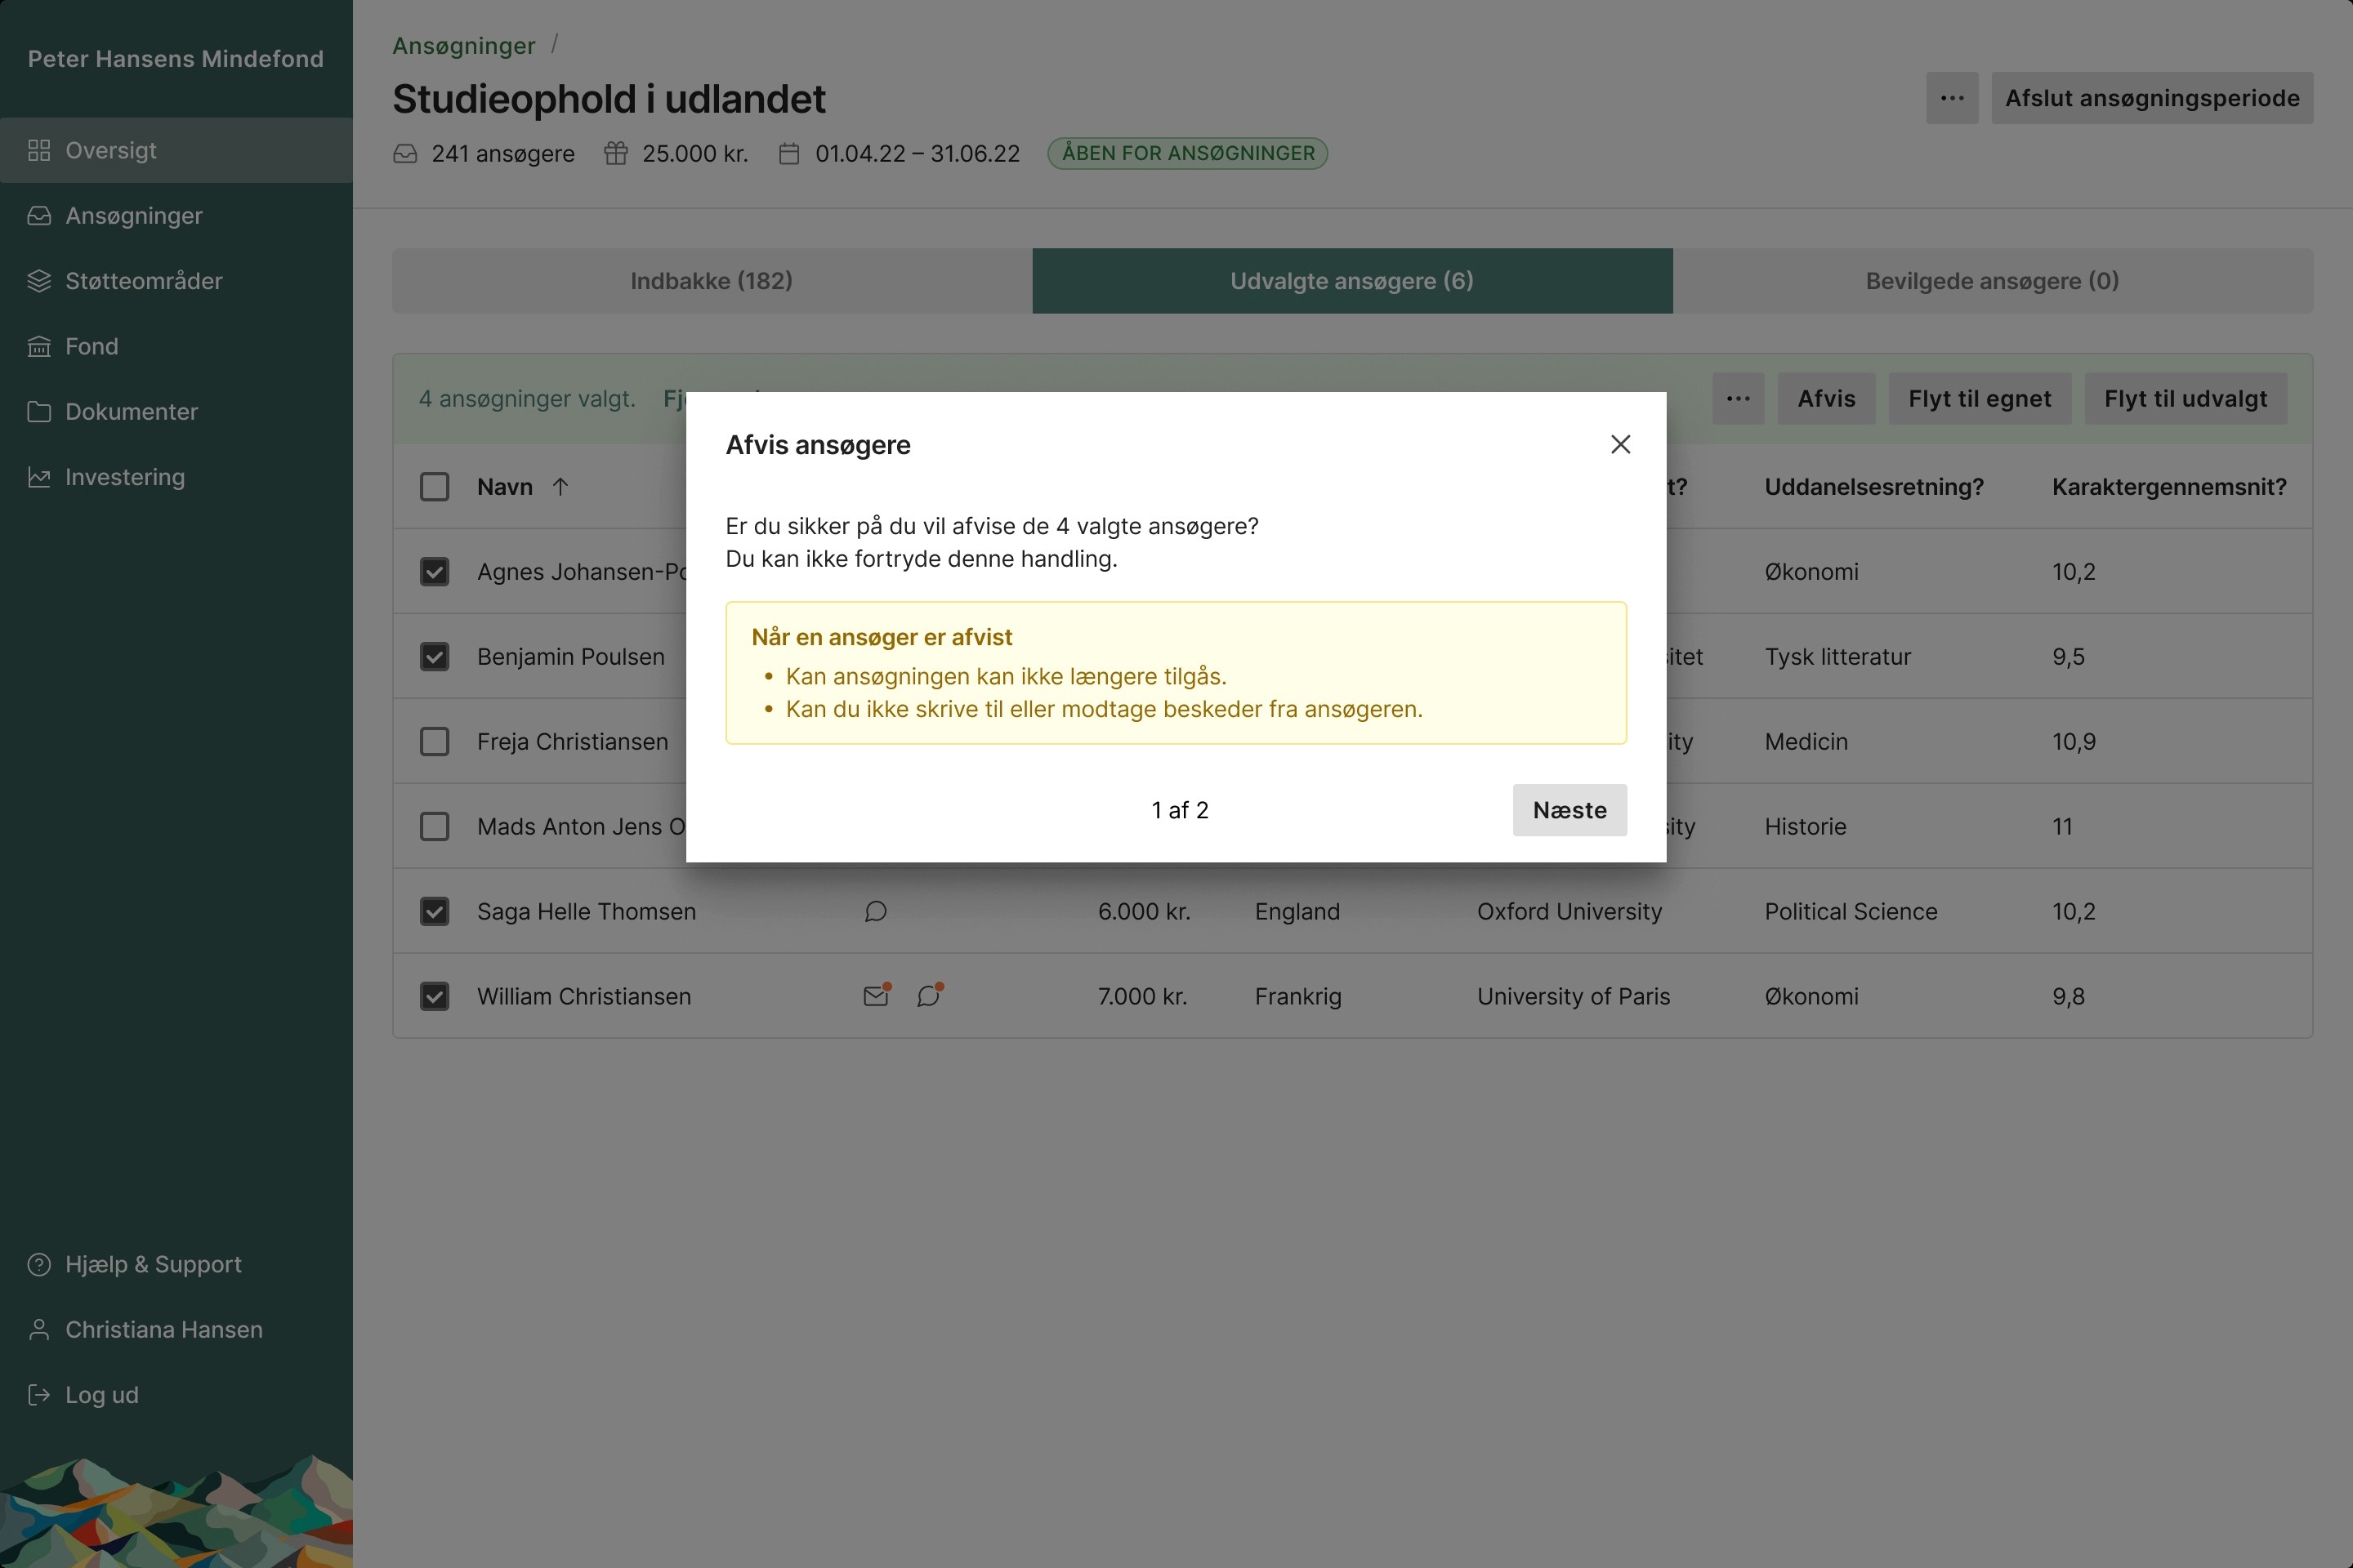Toggle the select-all checkbox beside Navn
The image size is (2353, 1568).
(434, 487)
